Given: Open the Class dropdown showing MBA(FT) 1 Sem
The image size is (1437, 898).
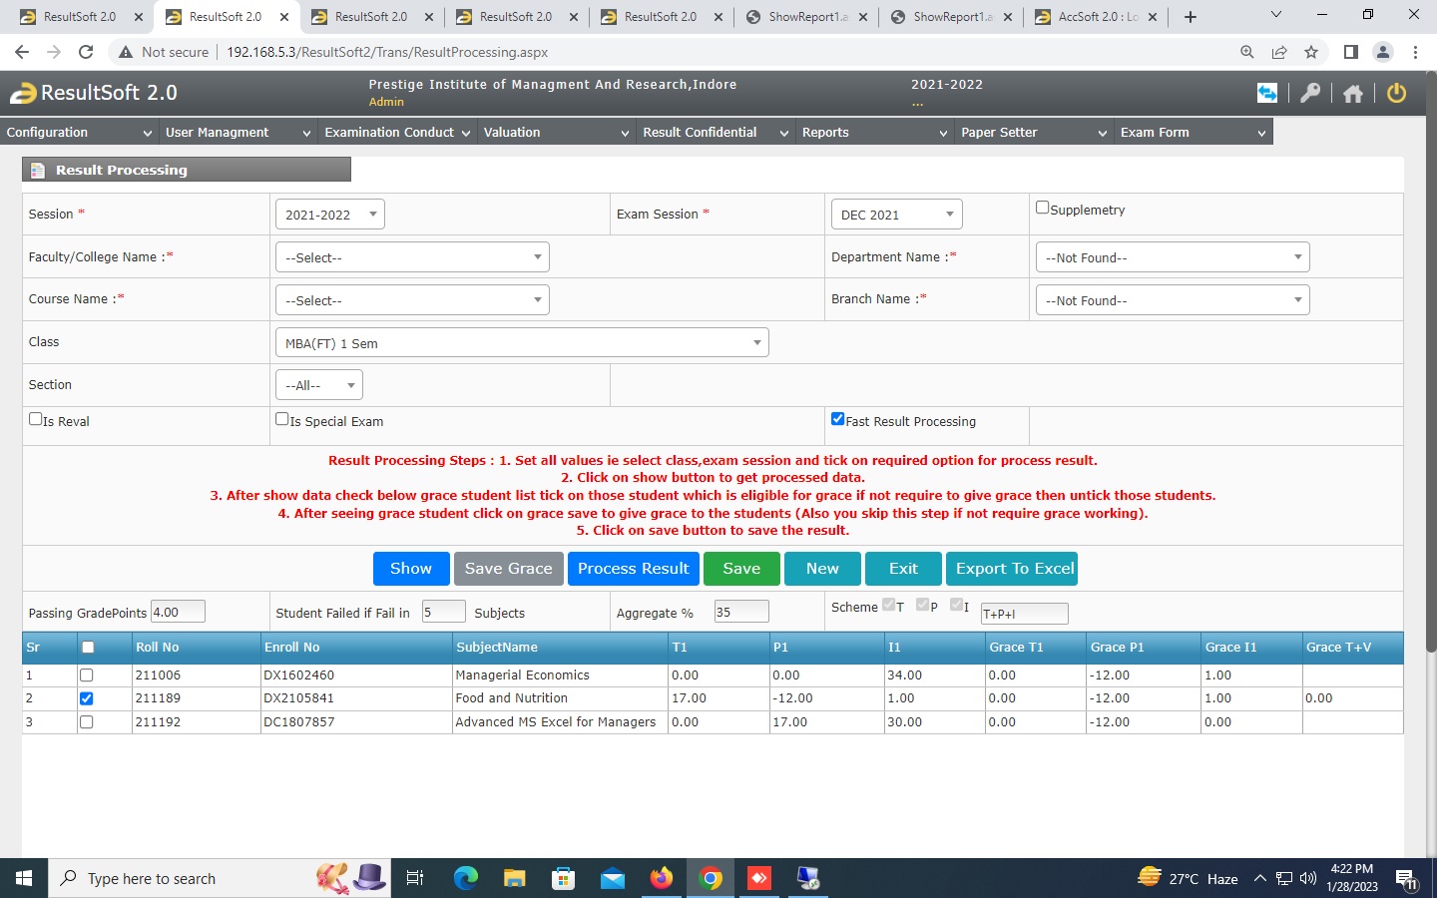Looking at the screenshot, I should 521,343.
